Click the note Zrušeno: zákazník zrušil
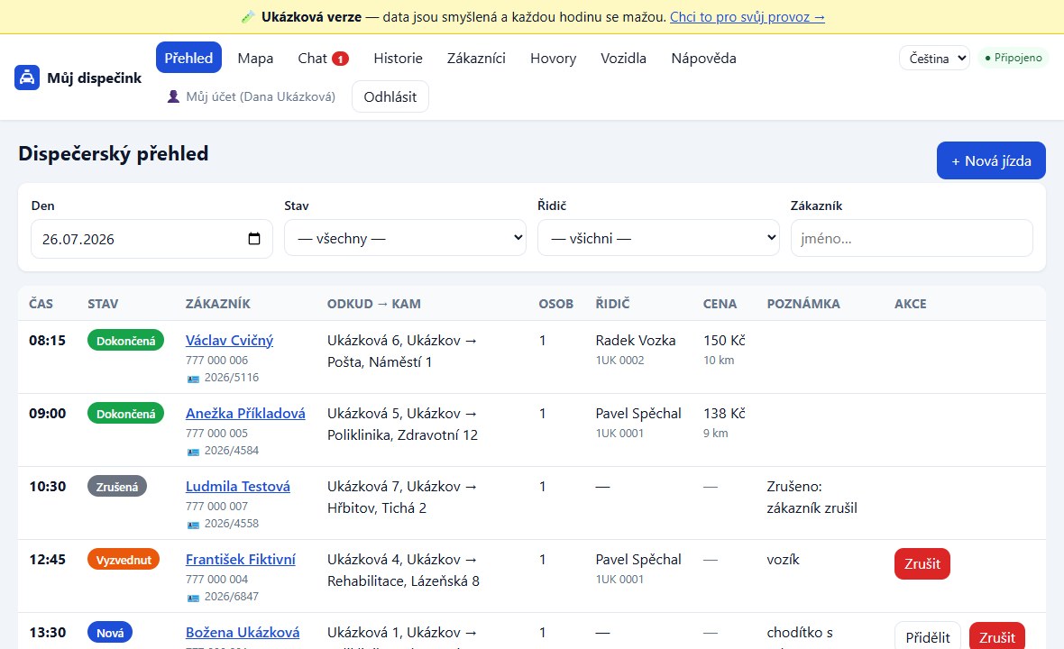 (x=812, y=497)
